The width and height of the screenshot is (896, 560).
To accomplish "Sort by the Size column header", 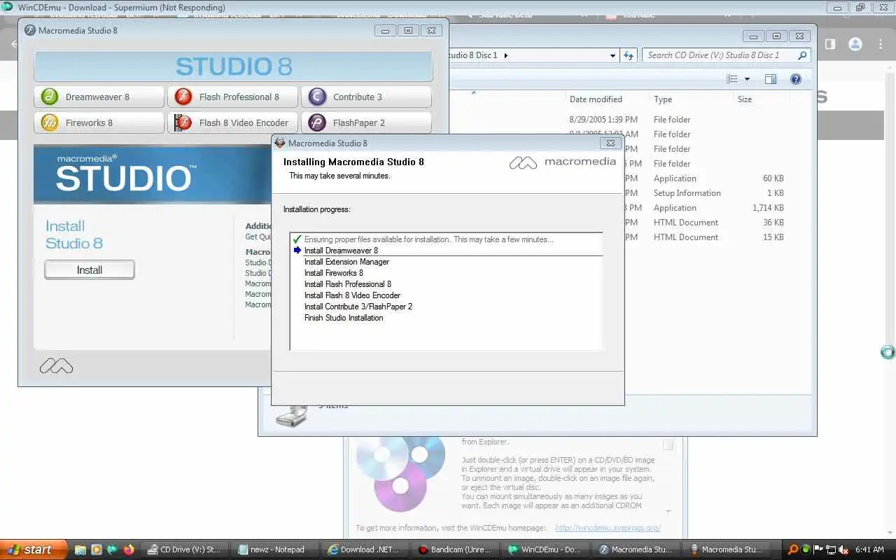I will 745,99.
